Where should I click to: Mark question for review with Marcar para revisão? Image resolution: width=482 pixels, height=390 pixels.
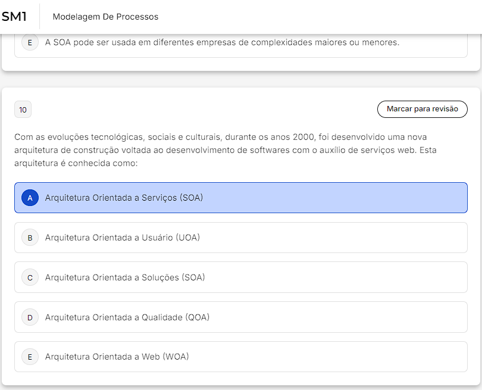422,109
